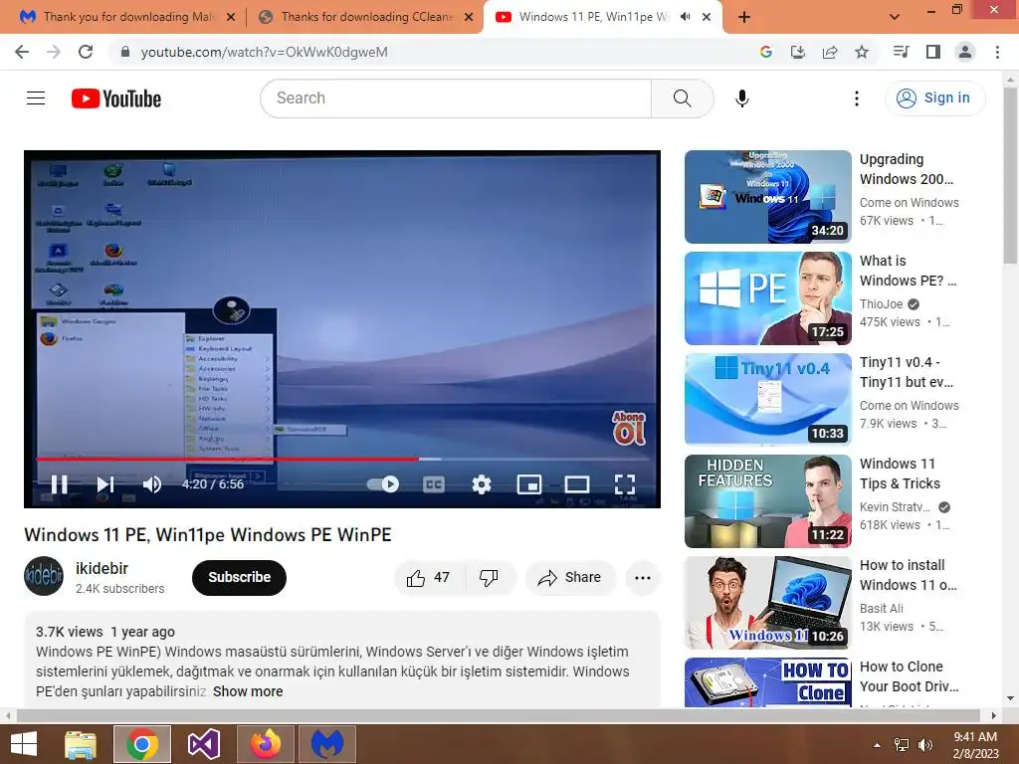The width and height of the screenshot is (1019, 764).
Task: Click the red video progress bar
Action: click(x=227, y=459)
